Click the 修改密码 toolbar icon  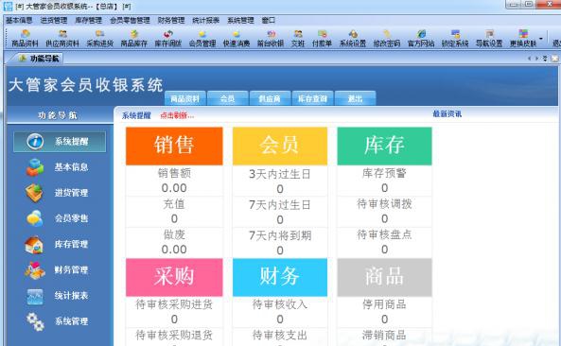[x=387, y=39]
